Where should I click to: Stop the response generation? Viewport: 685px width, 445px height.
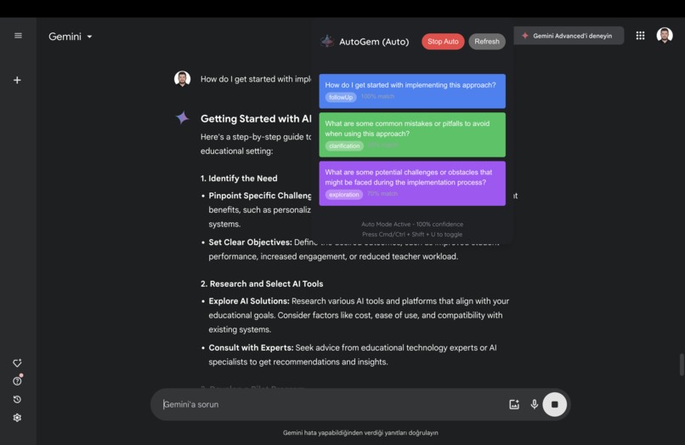pyautogui.click(x=554, y=404)
